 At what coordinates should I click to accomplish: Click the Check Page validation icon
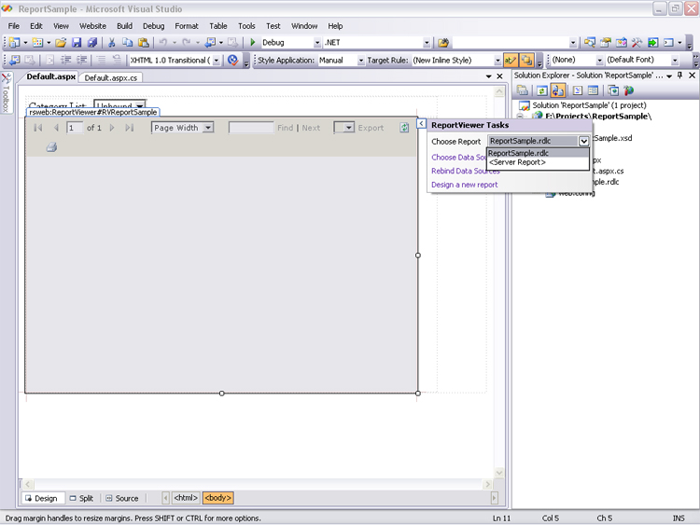pos(232,60)
